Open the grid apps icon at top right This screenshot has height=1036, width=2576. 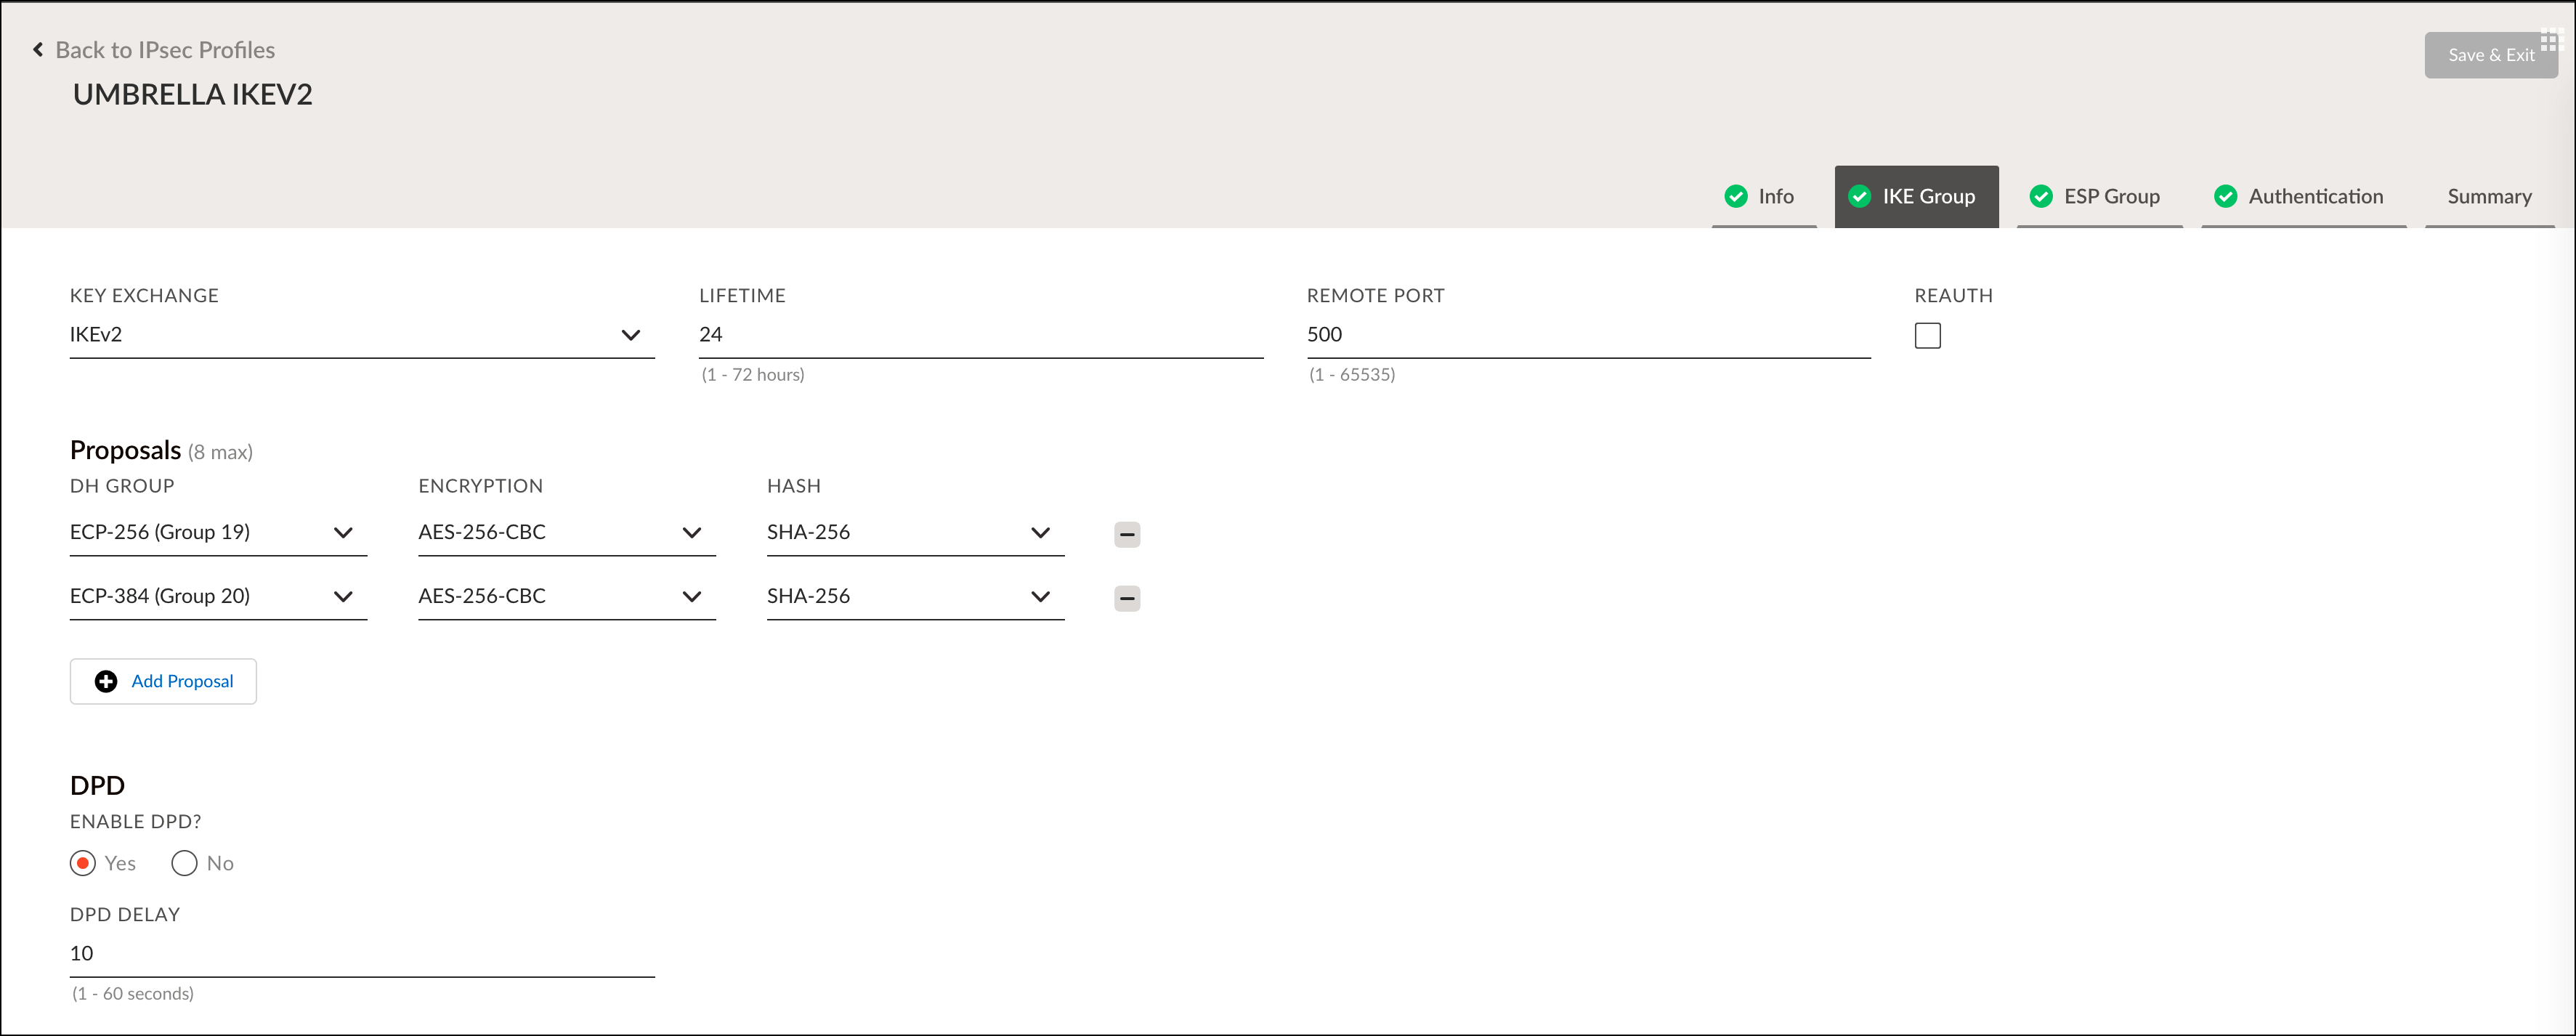2551,41
